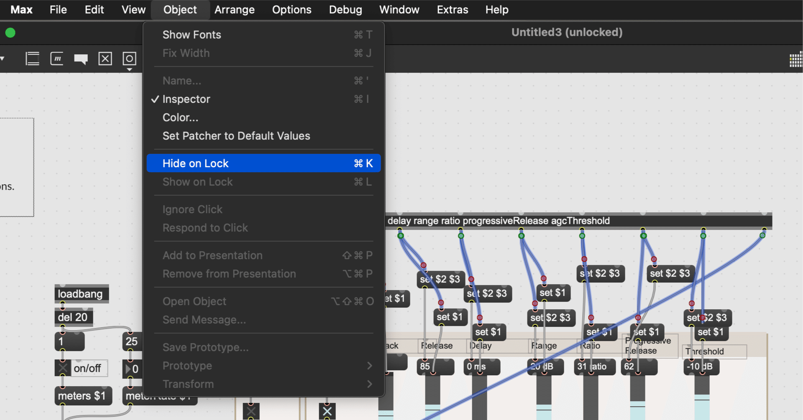Click the toggle object toolbar icon
This screenshot has height=420, width=803.
[x=105, y=59]
